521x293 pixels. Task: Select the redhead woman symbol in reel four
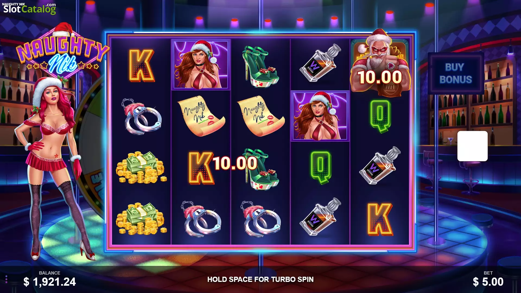click(x=320, y=116)
